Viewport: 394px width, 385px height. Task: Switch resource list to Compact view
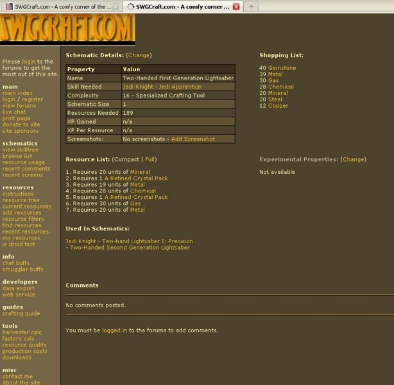126,159
